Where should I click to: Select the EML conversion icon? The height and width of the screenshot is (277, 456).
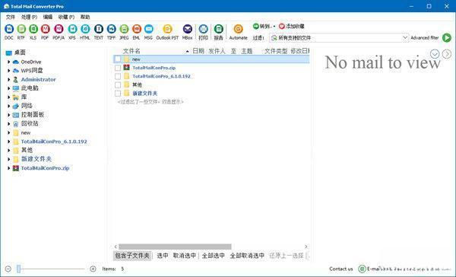point(136,29)
